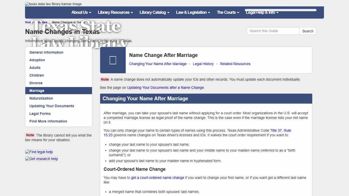Click the Search button for this guide

click(308, 31)
